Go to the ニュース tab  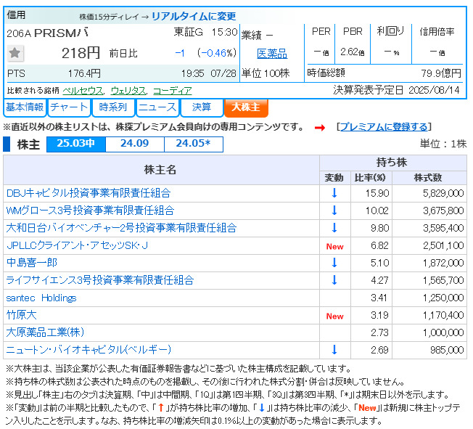[157, 107]
